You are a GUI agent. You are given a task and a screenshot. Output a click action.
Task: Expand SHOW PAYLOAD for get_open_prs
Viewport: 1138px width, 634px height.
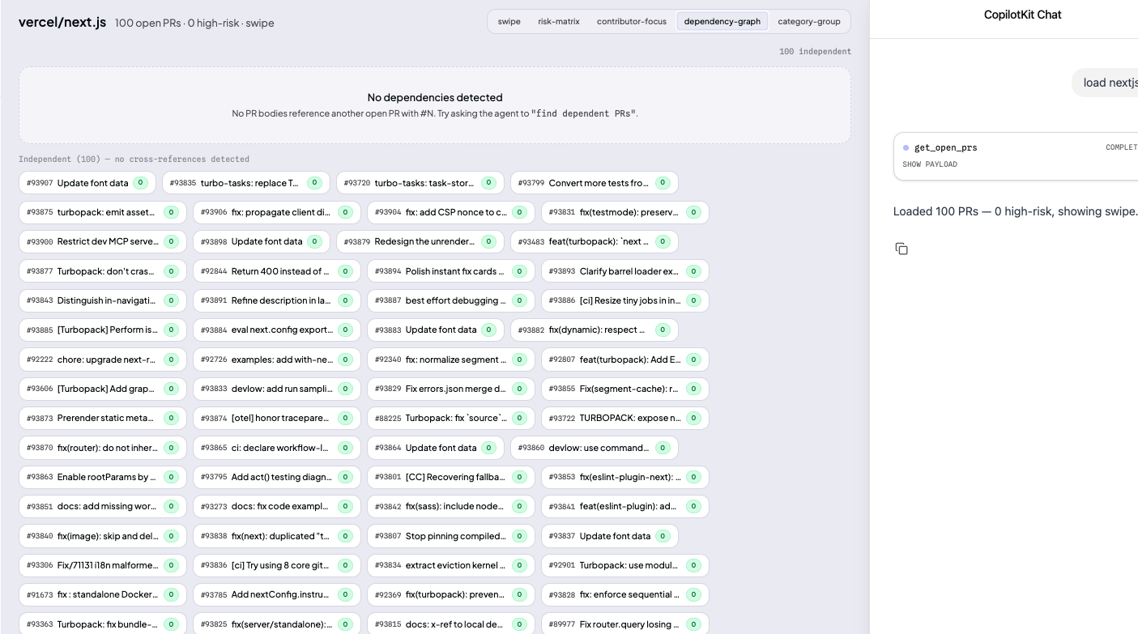930,164
